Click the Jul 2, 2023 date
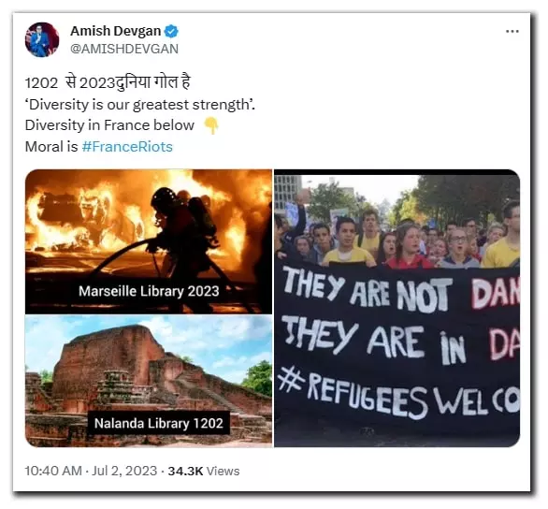 pyautogui.click(x=124, y=471)
